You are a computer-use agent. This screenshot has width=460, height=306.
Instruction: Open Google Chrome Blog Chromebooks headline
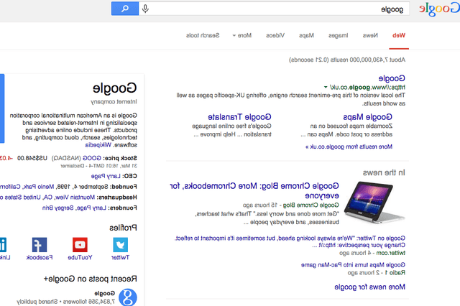coord(254,190)
